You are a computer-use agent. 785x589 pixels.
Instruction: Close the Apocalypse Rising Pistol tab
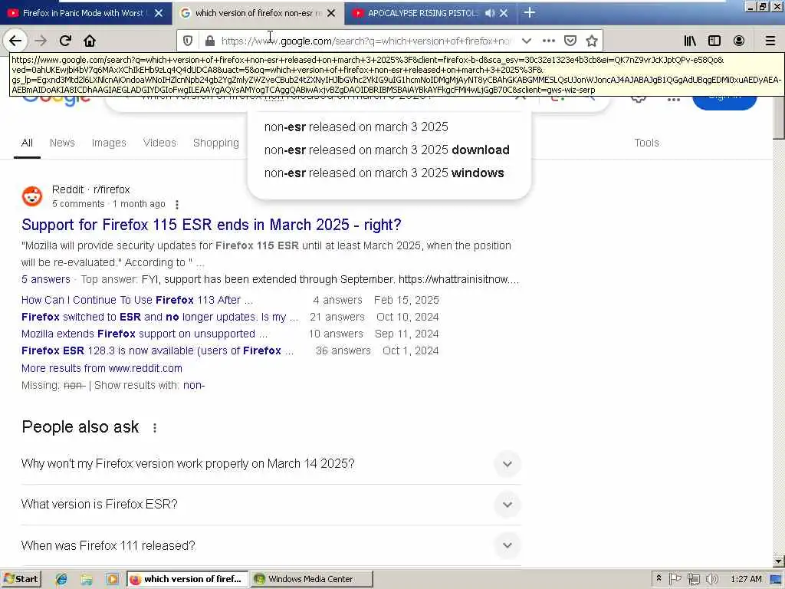pos(504,13)
